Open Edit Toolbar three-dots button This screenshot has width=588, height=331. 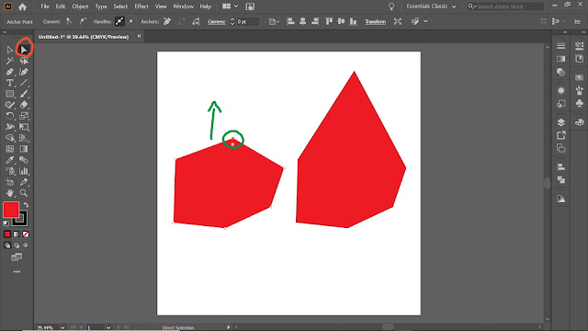coord(17,272)
